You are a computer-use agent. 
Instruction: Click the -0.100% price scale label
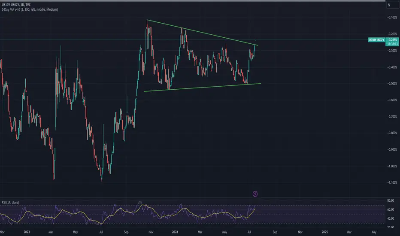[x=392, y=17]
